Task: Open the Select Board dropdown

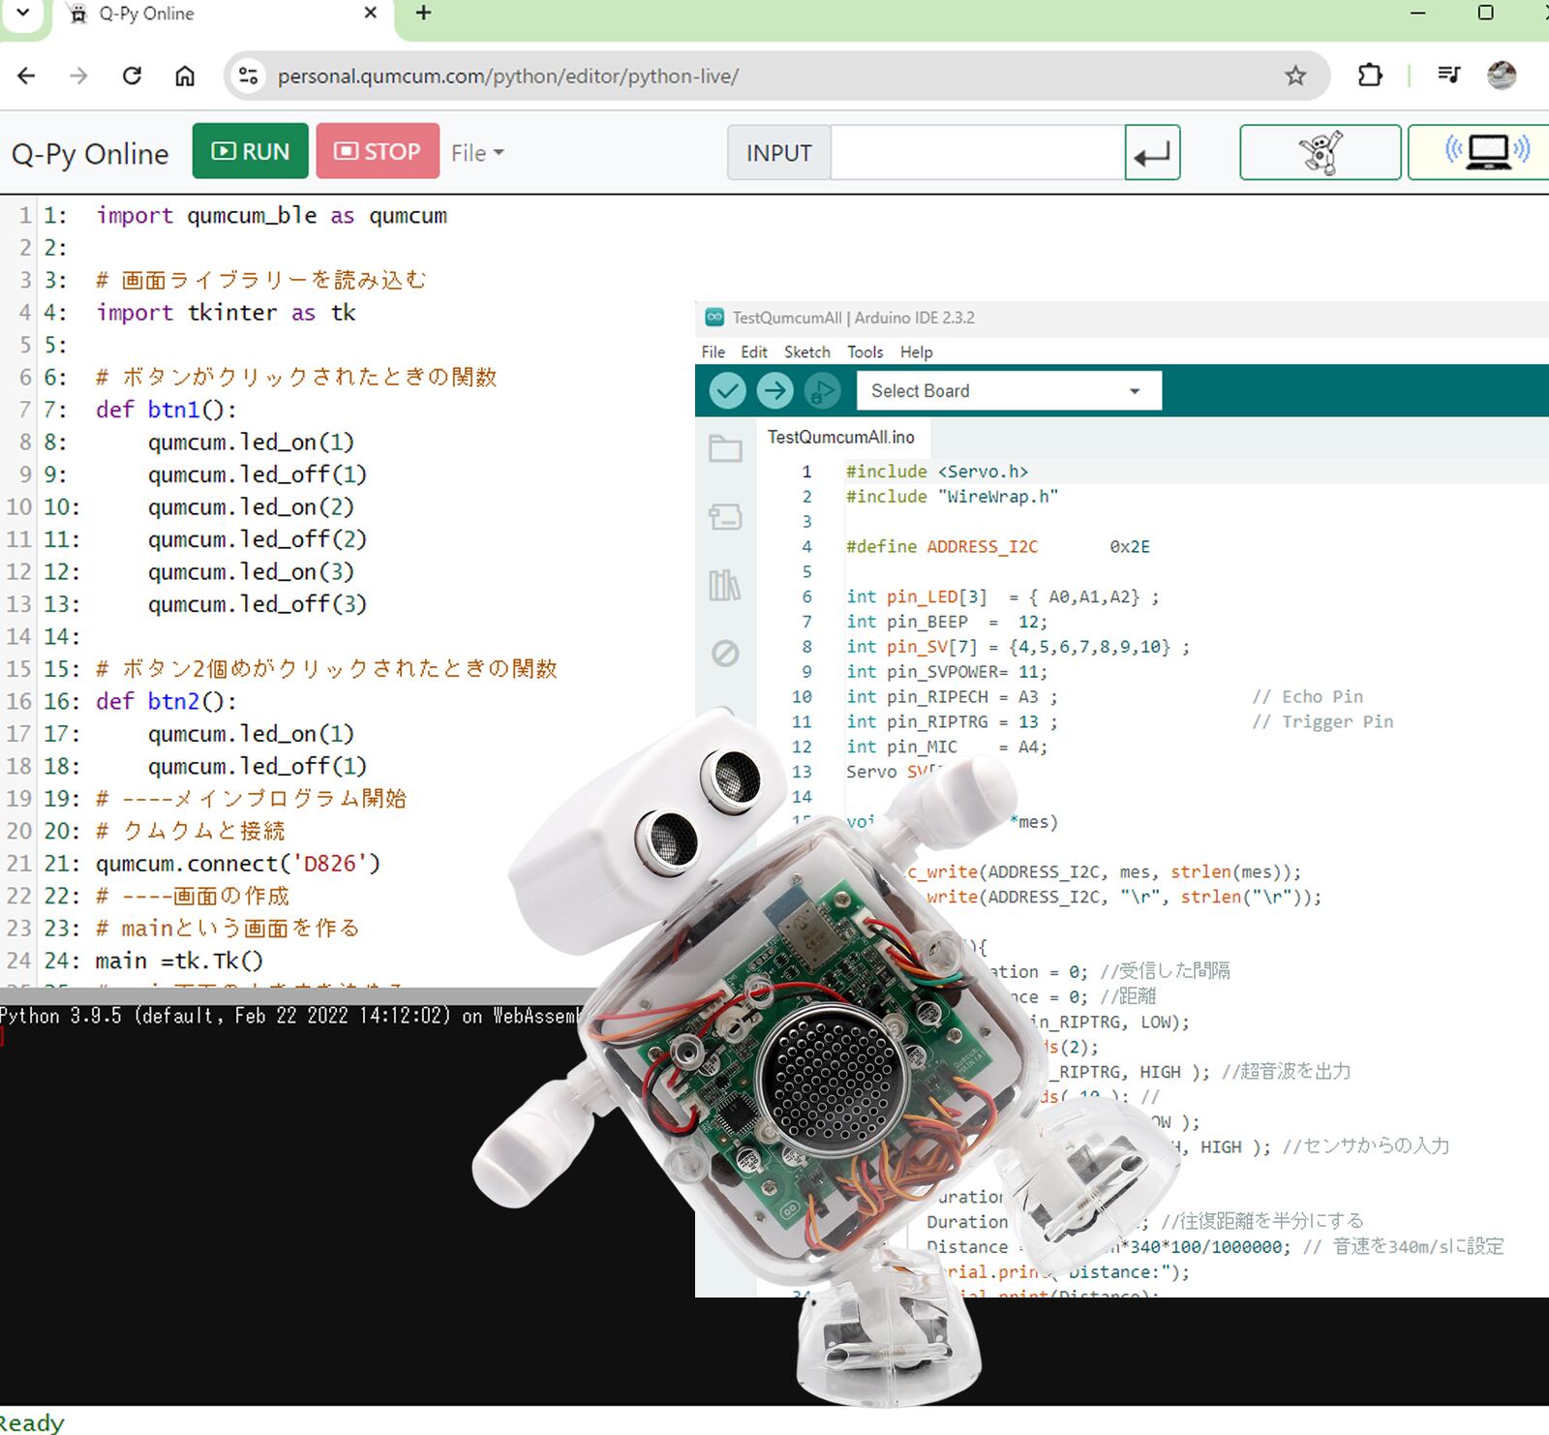Action: pos(1009,391)
